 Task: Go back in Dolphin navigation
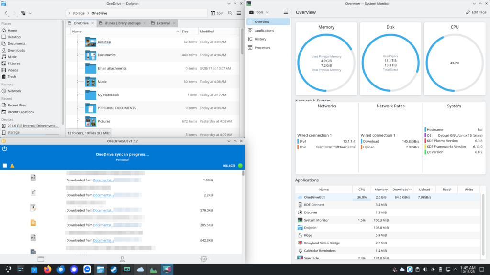coord(6,13)
